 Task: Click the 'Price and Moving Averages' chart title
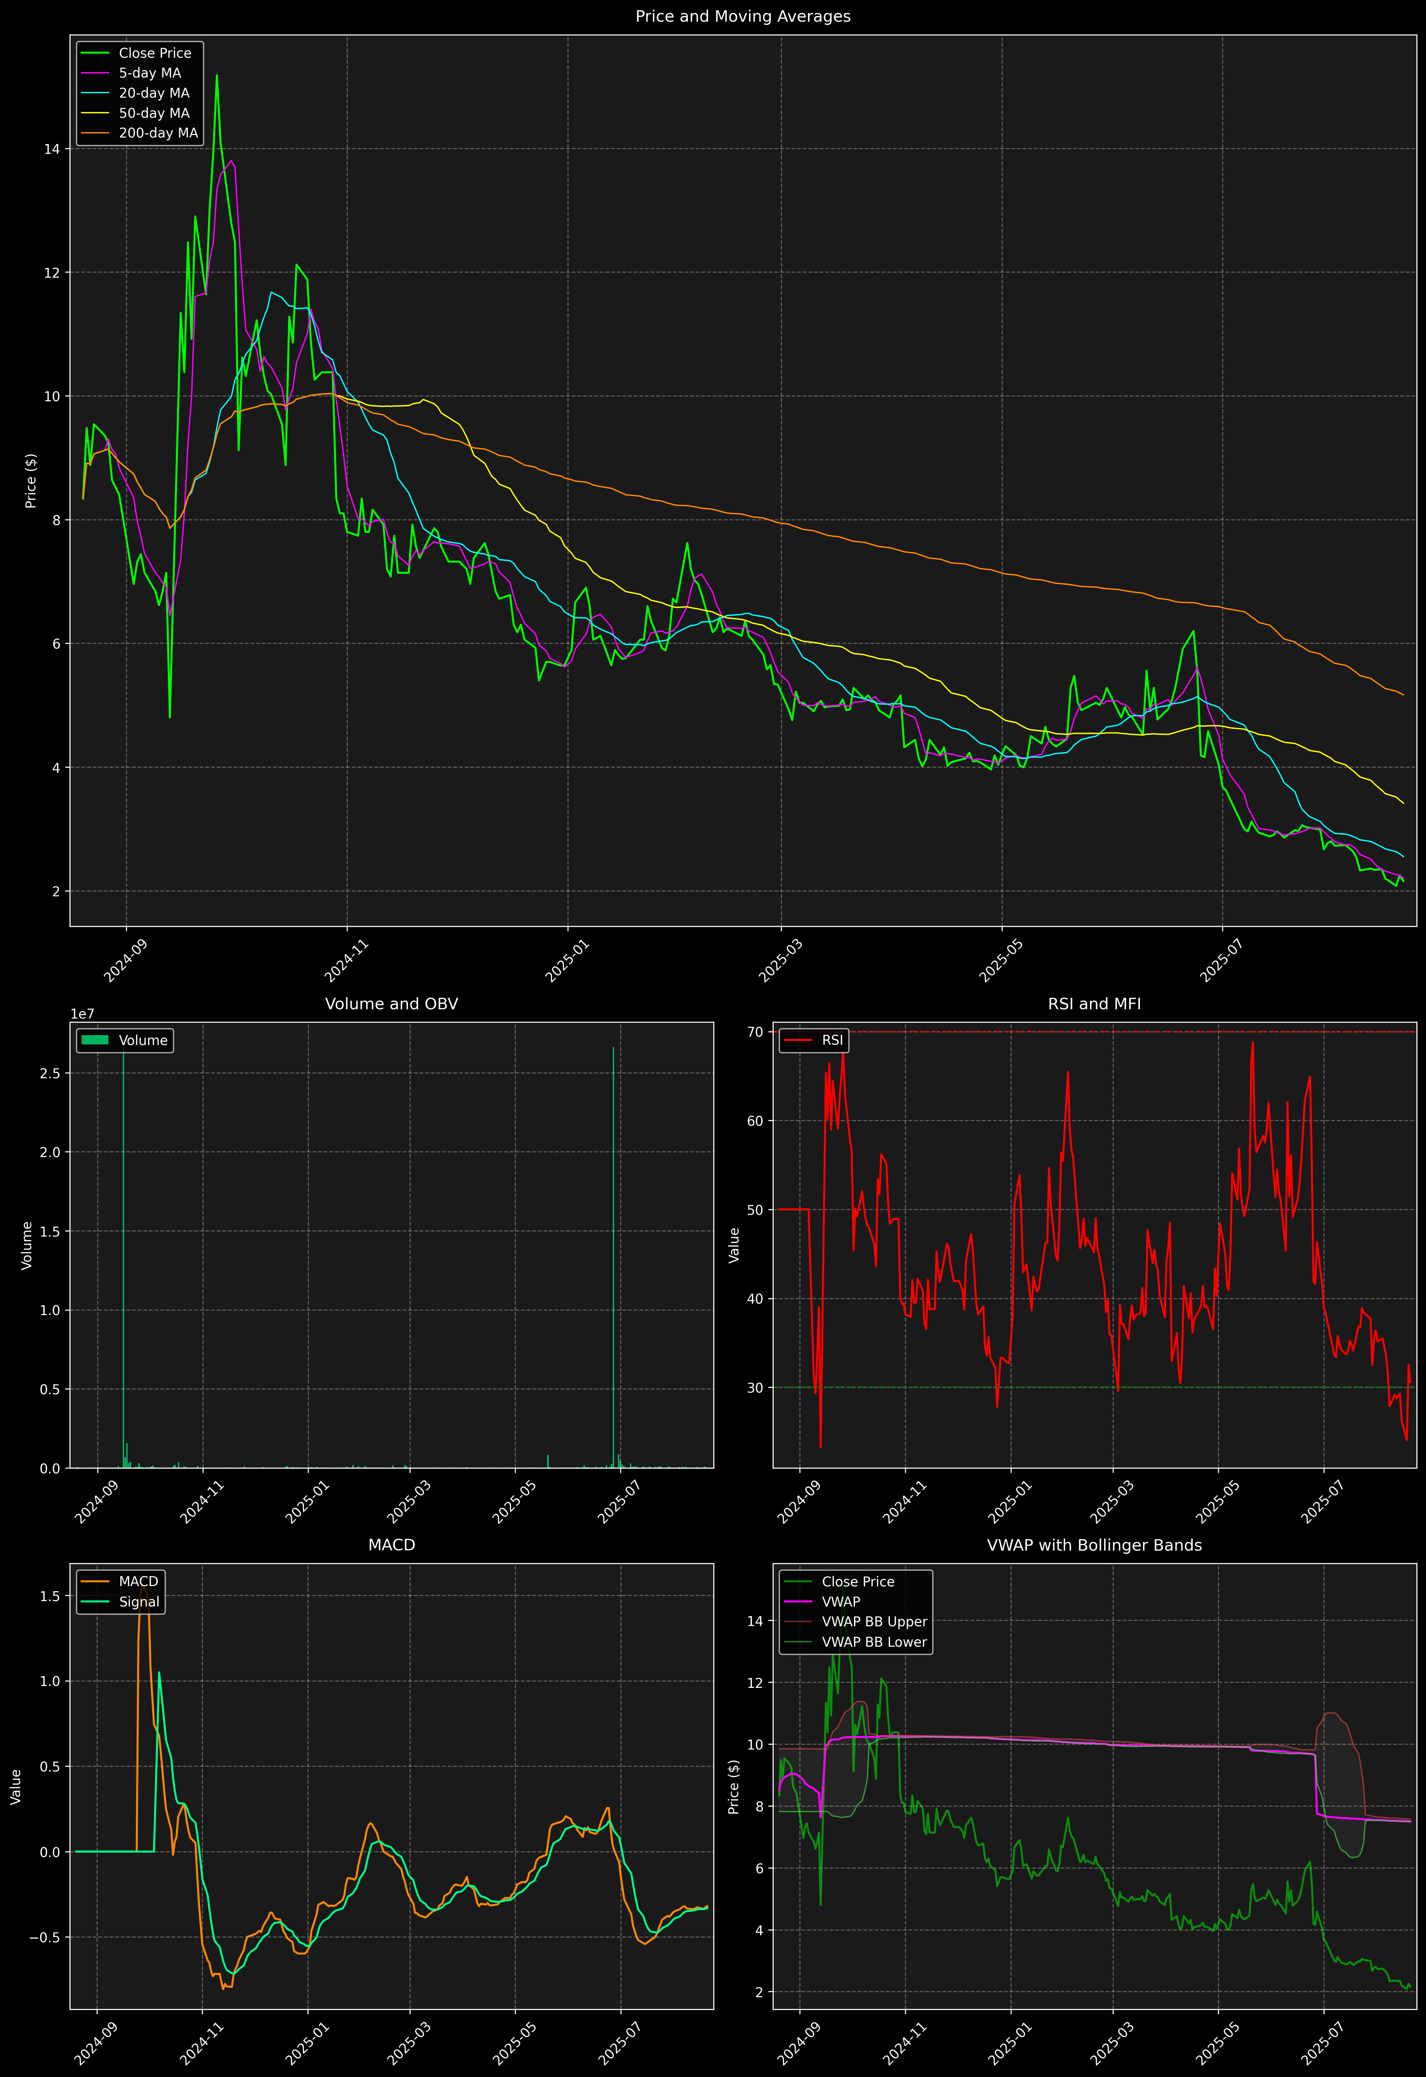click(x=742, y=16)
